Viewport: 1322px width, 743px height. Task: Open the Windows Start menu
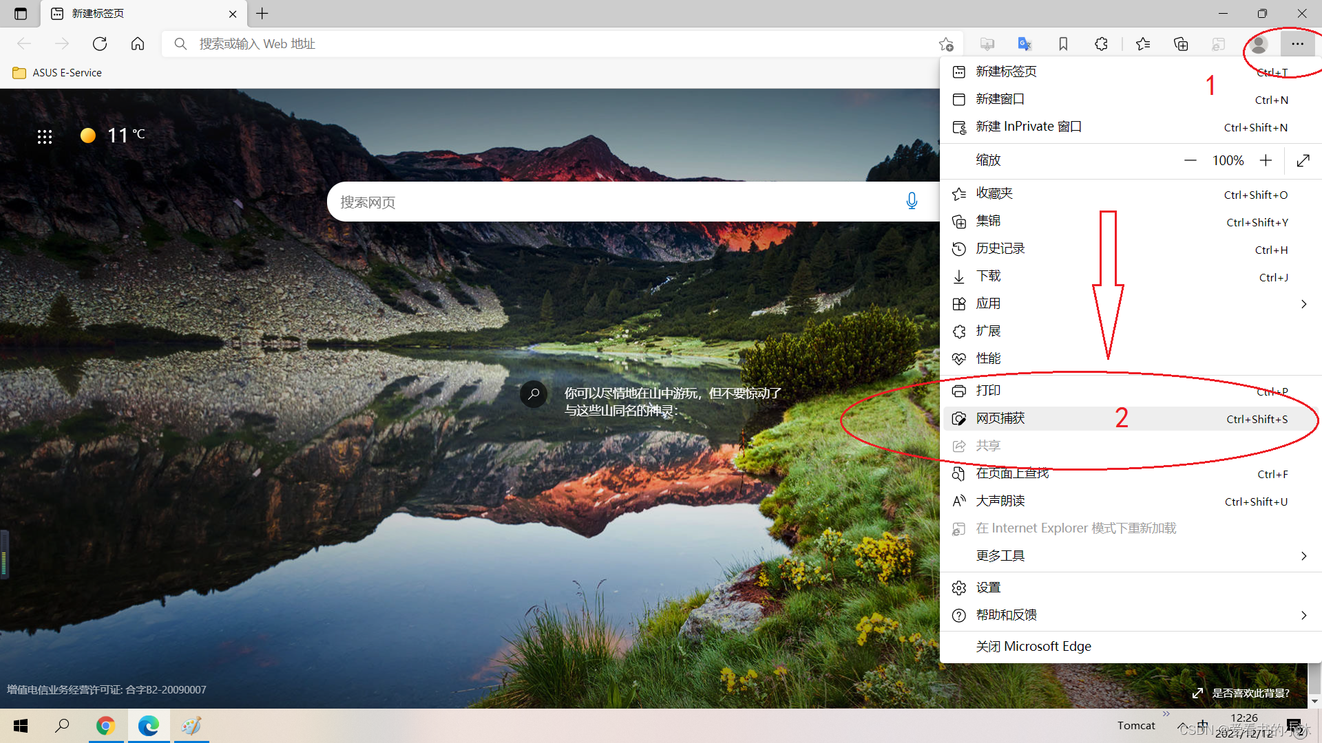tap(21, 726)
